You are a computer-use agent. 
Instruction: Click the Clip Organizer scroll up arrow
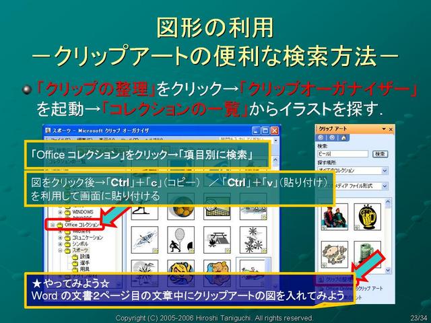pyautogui.click(x=275, y=160)
